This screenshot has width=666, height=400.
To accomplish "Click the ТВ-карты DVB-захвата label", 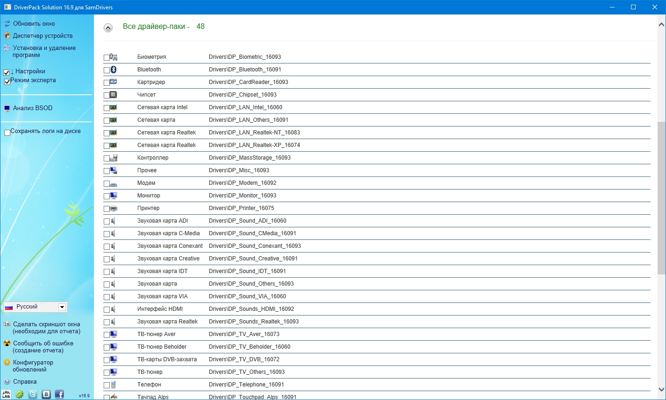I will 167,359.
